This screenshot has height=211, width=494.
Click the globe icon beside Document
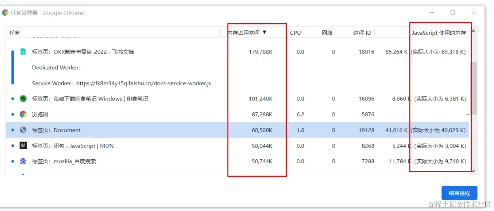tap(23, 130)
